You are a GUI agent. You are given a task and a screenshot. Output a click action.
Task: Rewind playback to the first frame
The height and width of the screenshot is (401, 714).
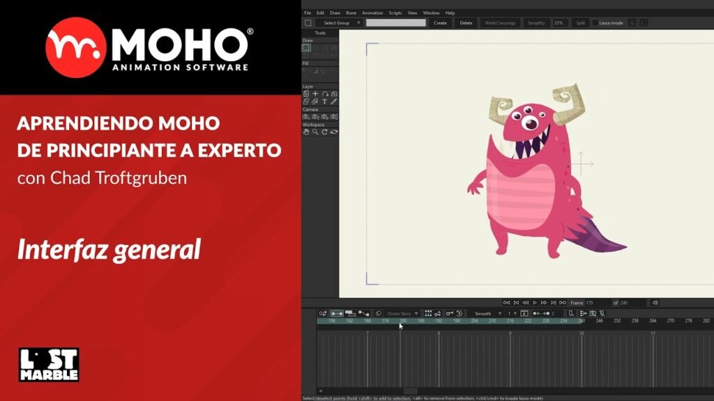click(506, 303)
